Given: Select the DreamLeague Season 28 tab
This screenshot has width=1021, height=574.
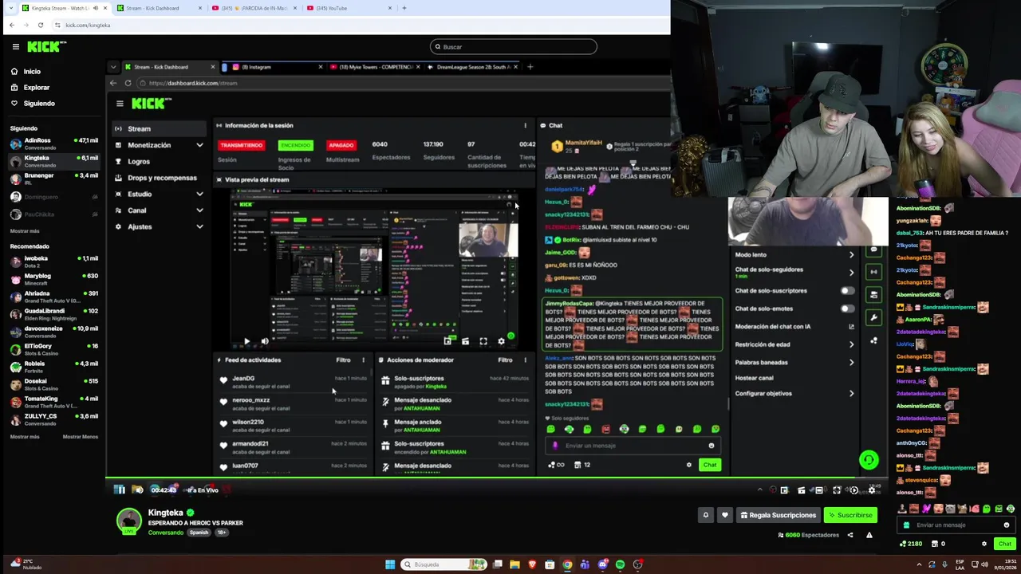Looking at the screenshot, I should [x=472, y=67].
